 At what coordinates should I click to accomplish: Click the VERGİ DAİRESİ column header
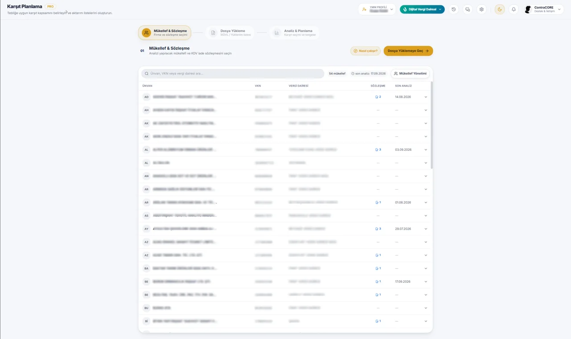[298, 86]
